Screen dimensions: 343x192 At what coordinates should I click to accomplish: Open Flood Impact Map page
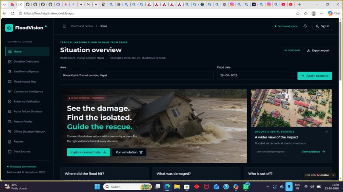click(x=27, y=81)
